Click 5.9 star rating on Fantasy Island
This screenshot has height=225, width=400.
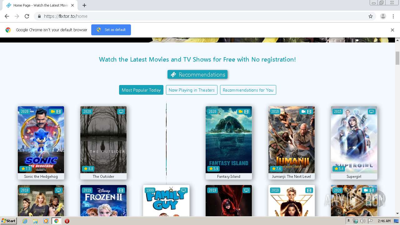tap(214, 169)
